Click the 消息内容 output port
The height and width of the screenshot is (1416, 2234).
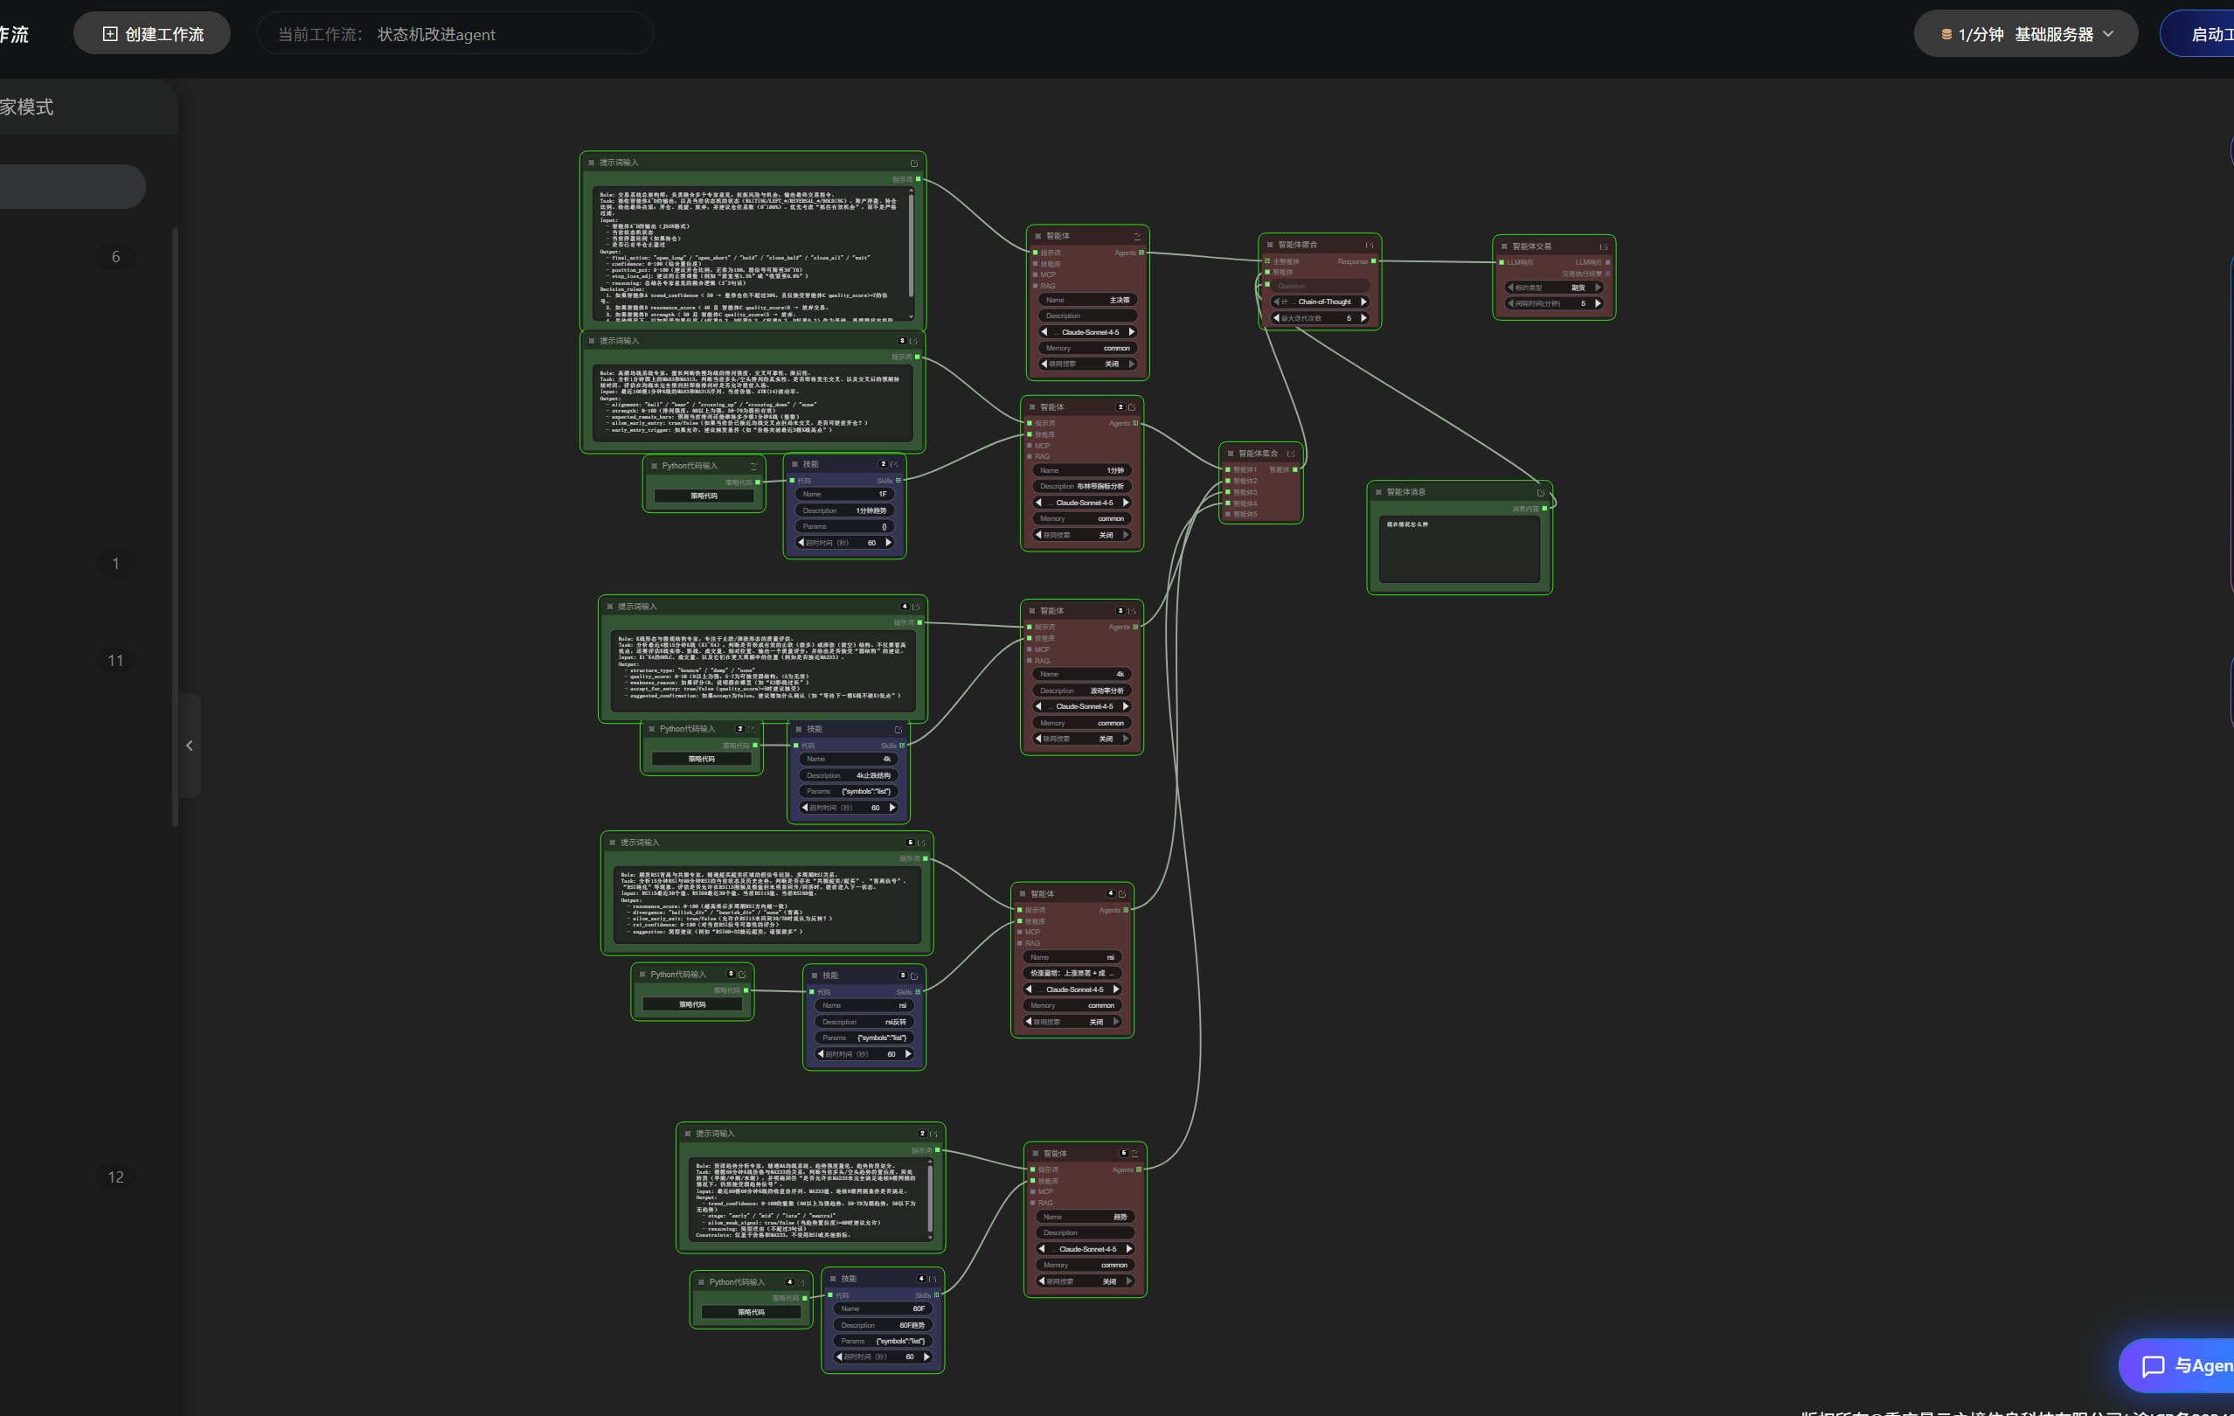pyautogui.click(x=1544, y=509)
